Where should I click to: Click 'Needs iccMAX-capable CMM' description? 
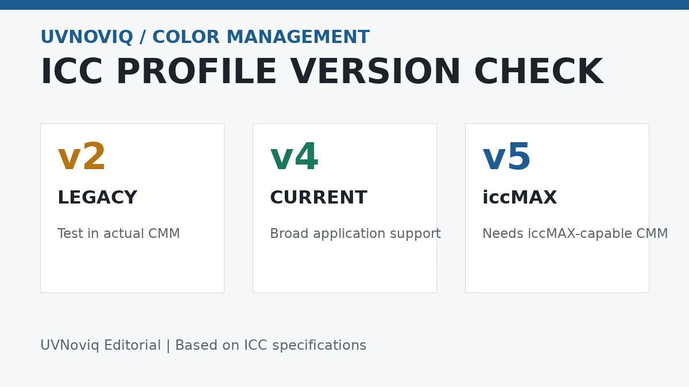[x=575, y=234]
